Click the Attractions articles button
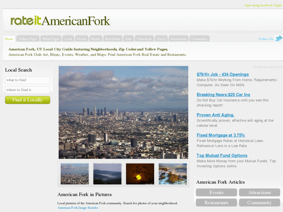The height and width of the screenshot is (212, 283). pos(260,192)
